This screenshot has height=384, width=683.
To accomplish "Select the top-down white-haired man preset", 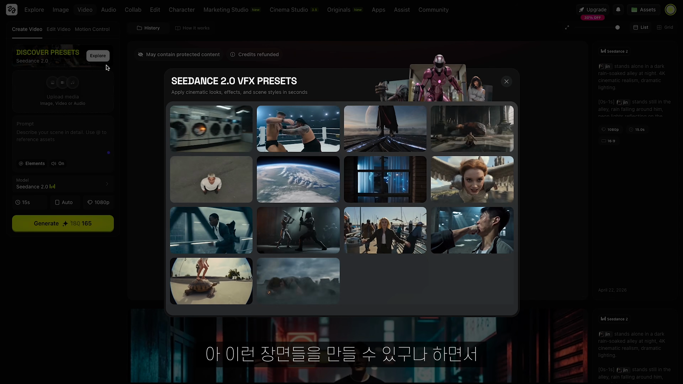I will tap(211, 180).
